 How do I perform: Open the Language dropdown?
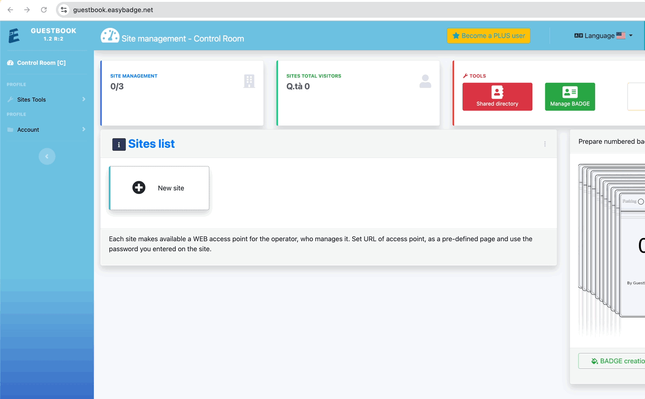[603, 35]
